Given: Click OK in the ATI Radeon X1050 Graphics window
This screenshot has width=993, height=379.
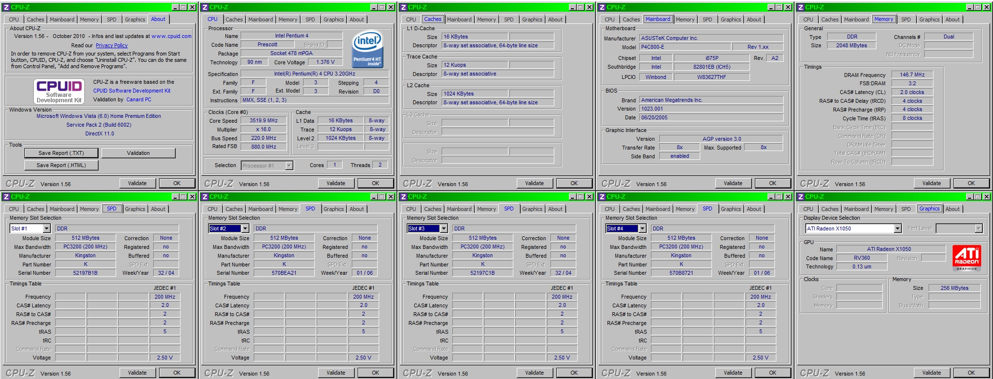Looking at the screenshot, I should coord(972,373).
